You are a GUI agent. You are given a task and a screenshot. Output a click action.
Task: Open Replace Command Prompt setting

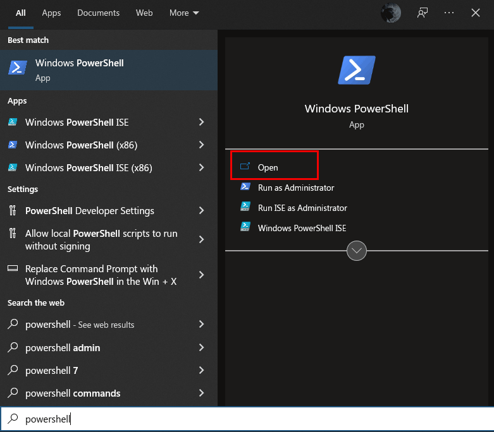click(109, 275)
